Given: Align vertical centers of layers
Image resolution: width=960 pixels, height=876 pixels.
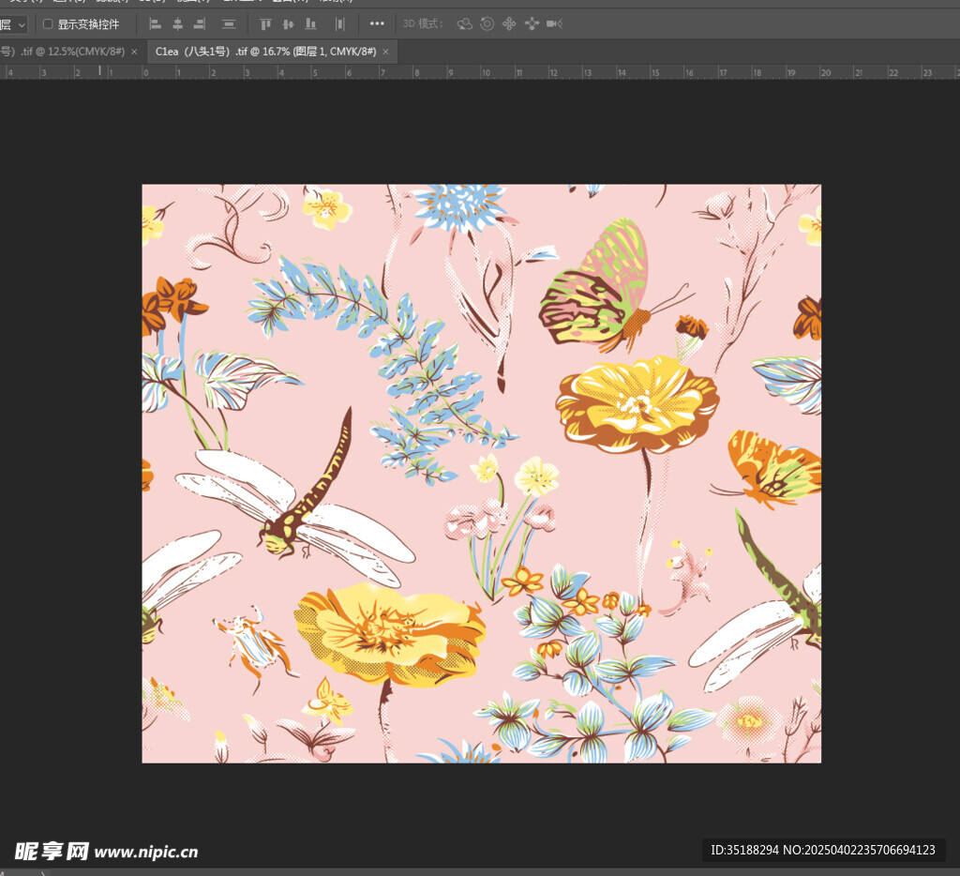Looking at the screenshot, I should 288,24.
